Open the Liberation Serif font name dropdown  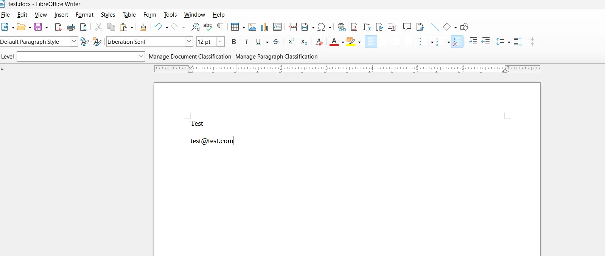click(189, 42)
